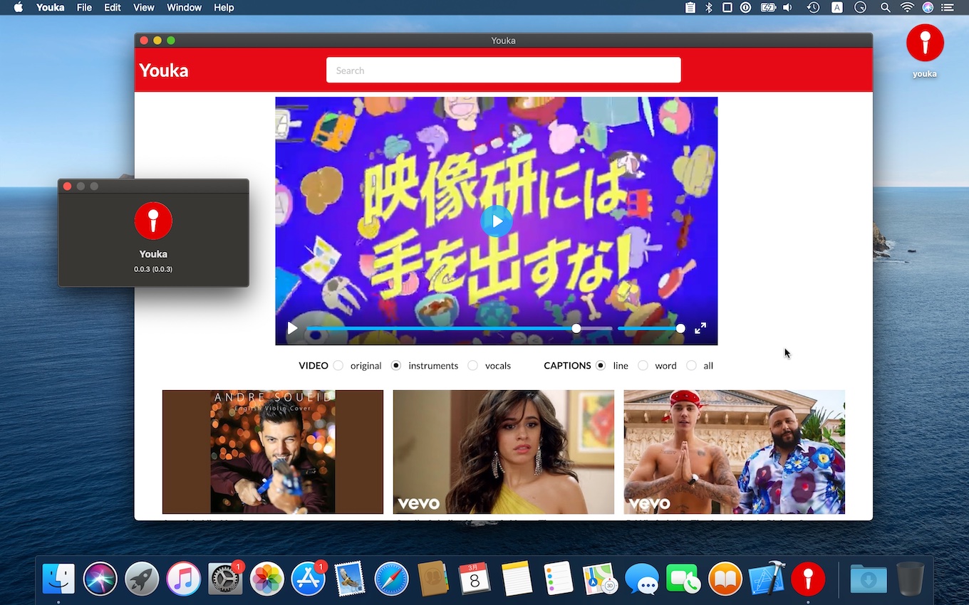Close the Youka About window
This screenshot has height=605, width=969.
pyautogui.click(x=67, y=186)
